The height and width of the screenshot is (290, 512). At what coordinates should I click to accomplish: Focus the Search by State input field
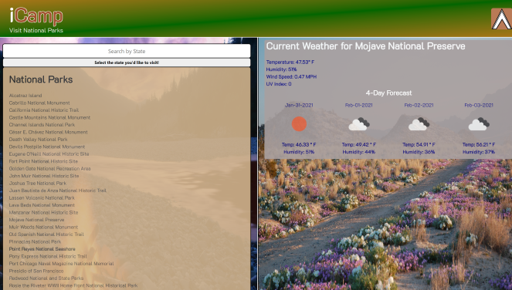pyautogui.click(x=127, y=51)
